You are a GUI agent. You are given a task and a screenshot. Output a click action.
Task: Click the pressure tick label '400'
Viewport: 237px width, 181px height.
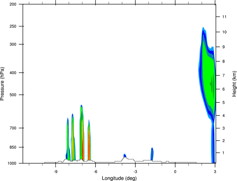point(13,73)
